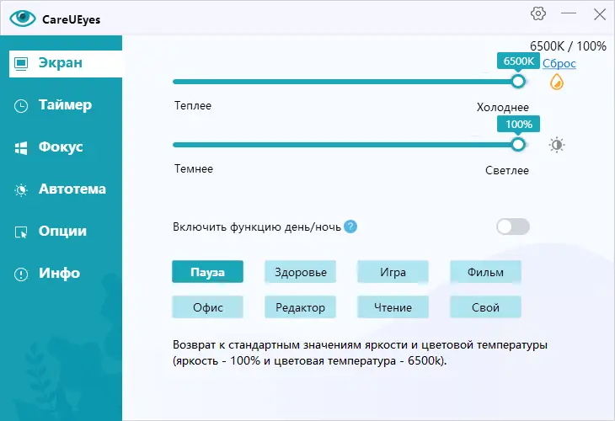Screen dimensions: 615x421
Task: Toggle the день/ночь function switch
Action: click(x=512, y=226)
